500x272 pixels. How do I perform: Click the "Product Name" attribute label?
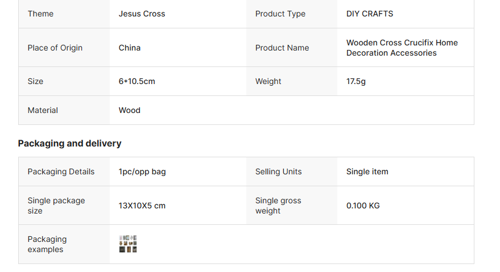(282, 48)
